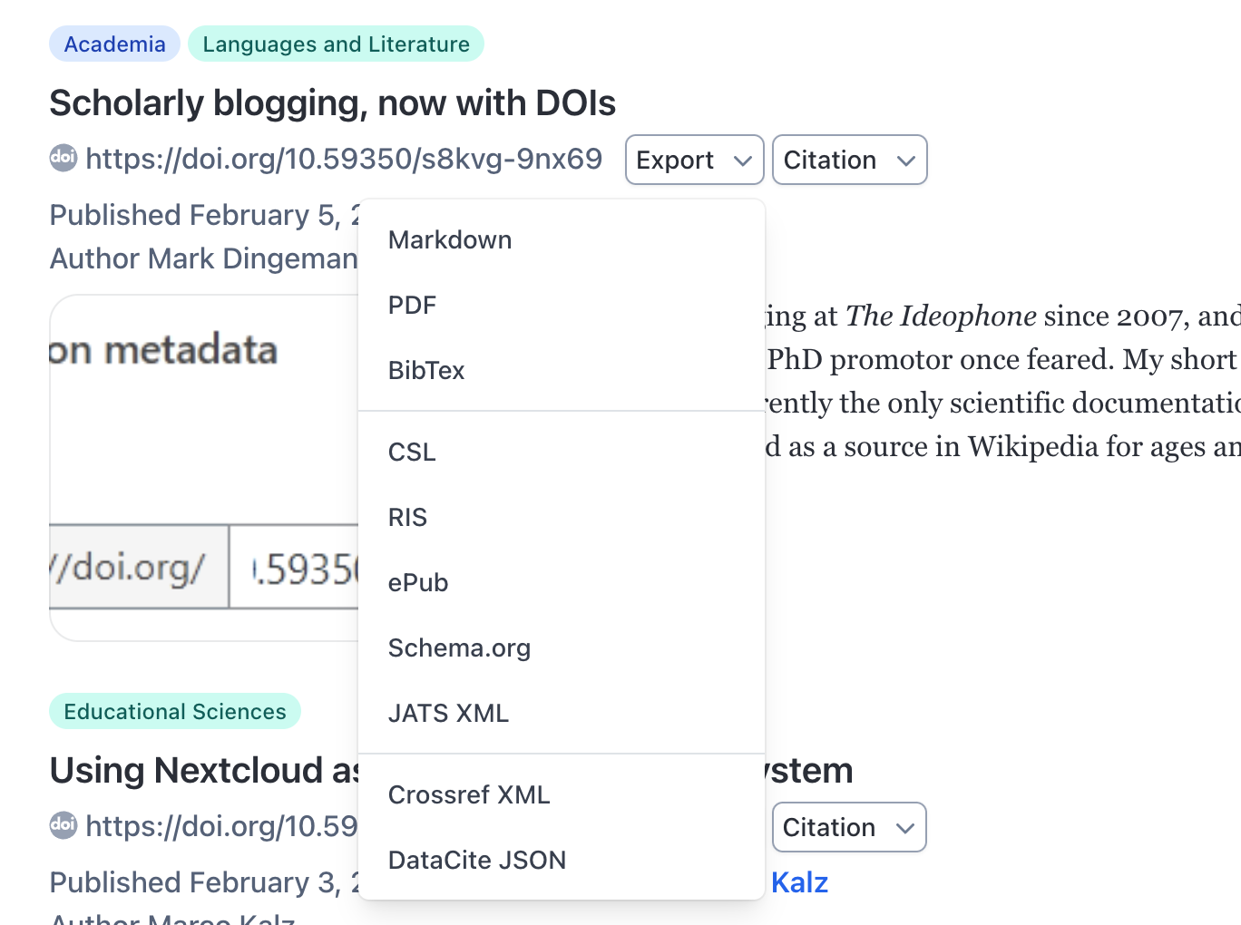Choose Markdown from the export menu
Viewport: 1241px width, 925px height.
click(450, 240)
